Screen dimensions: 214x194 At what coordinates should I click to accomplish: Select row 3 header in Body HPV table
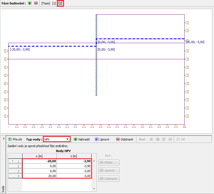point(15,171)
